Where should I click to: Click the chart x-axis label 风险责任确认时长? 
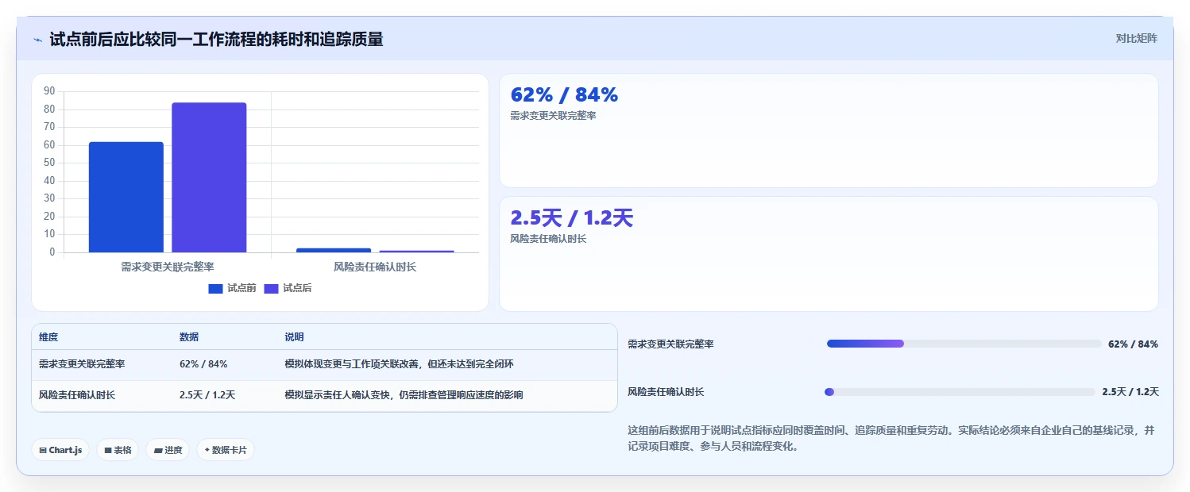[x=375, y=267]
